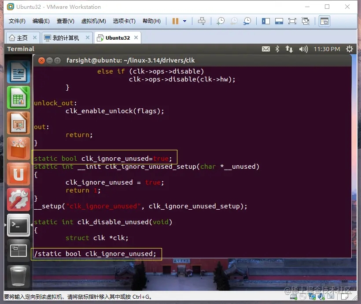The height and width of the screenshot is (304, 361).
Task: Pause the virtual machine
Action: [x=175, y=21]
